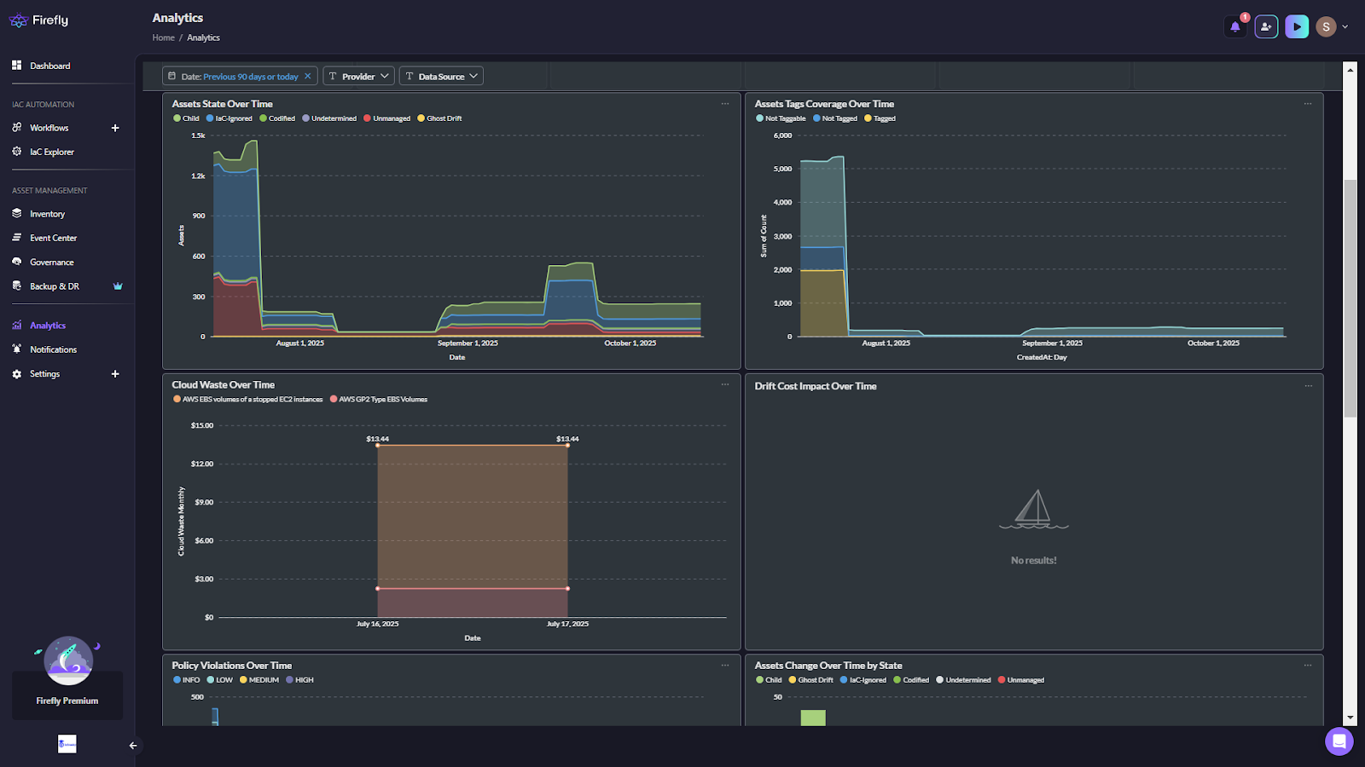Image resolution: width=1365 pixels, height=767 pixels.
Task: Click the invite user icon
Action: tap(1266, 26)
